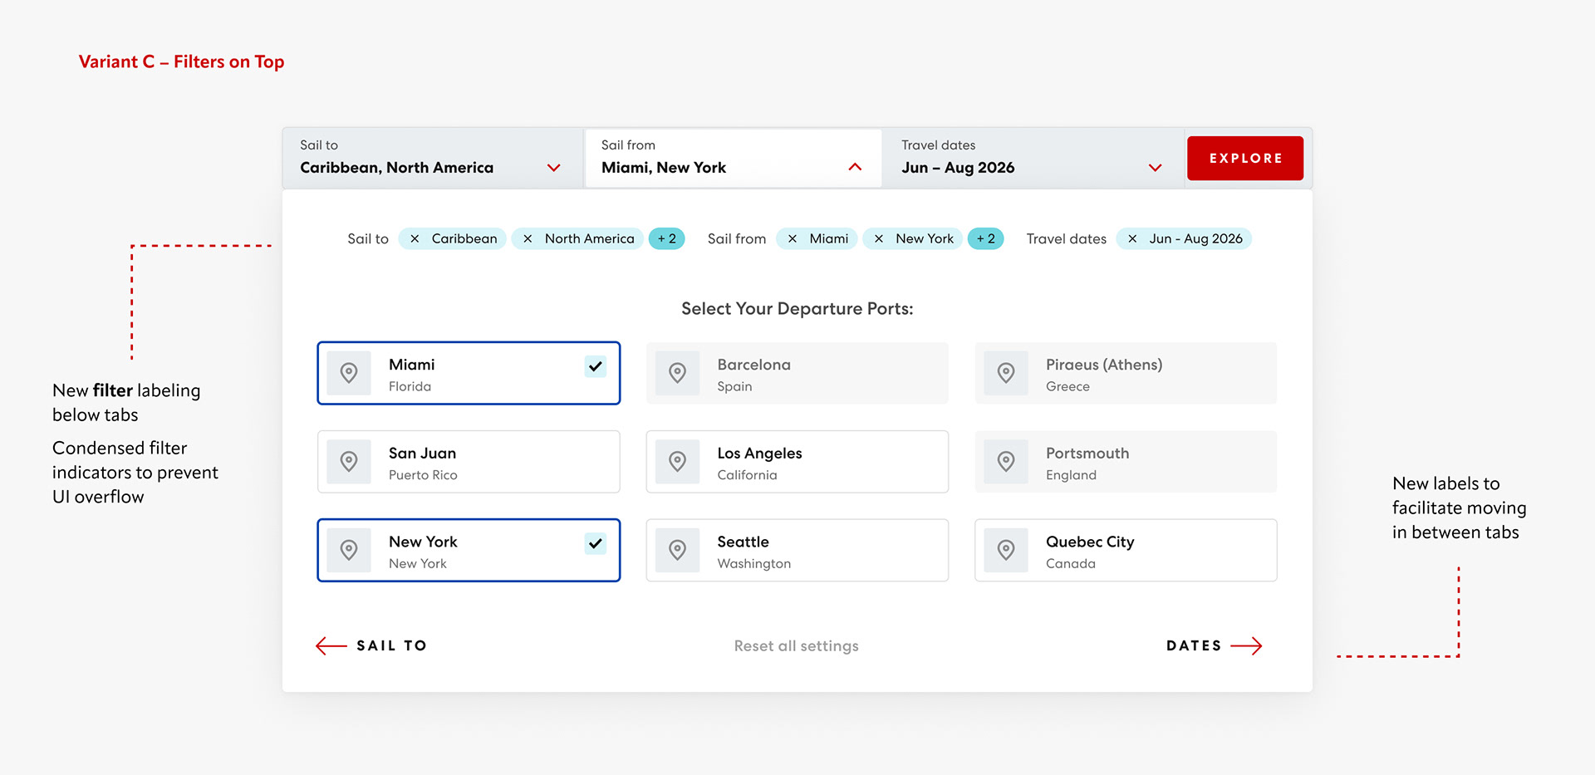Uncheck the Miami port checkbox
This screenshot has height=775, width=1595.
(x=596, y=366)
